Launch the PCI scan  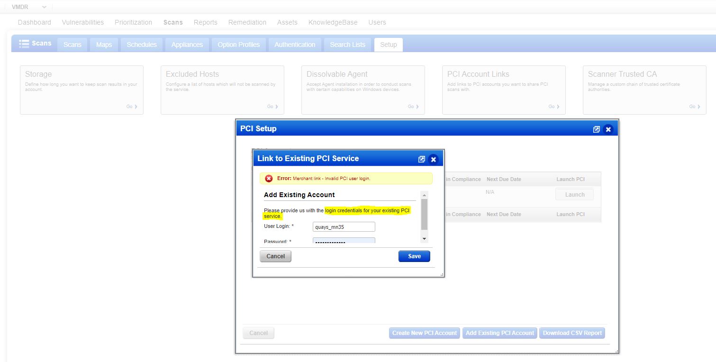pos(574,194)
